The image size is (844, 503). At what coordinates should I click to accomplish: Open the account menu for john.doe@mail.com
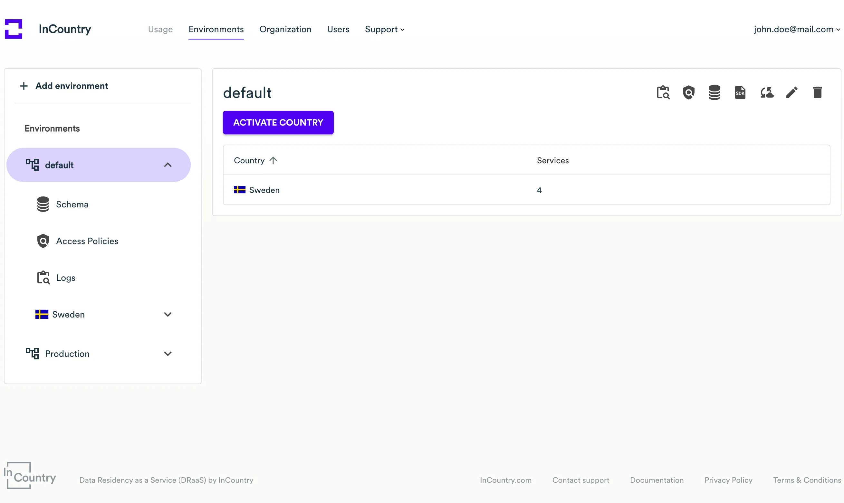tap(796, 30)
